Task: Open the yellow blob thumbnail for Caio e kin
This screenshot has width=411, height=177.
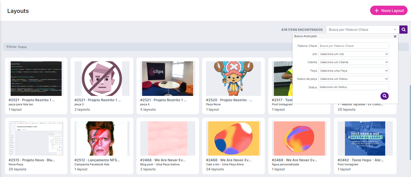Action: (233, 138)
